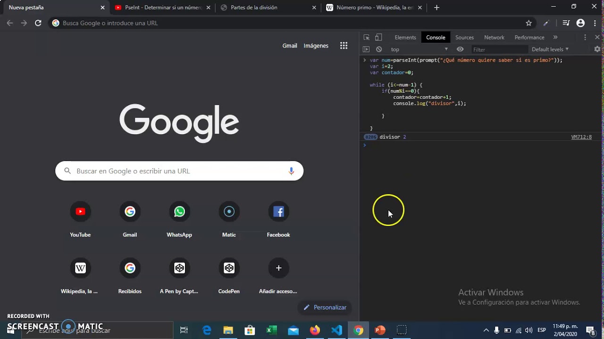Viewport: 604px width, 339px height.
Task: Click the pen extension icon in the toolbar
Action: (546, 23)
